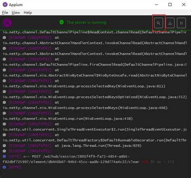Select log line NioEventLoop.run NioEventLoop.java:438
Screen dimensions: 191x178
click(68, 119)
